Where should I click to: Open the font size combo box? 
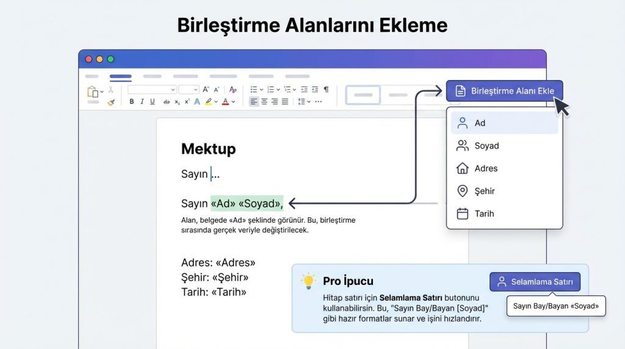click(x=189, y=90)
